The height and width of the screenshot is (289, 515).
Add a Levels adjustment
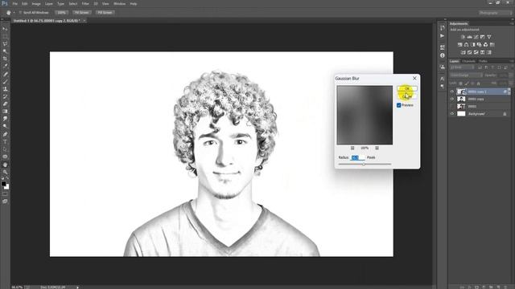(469, 37)
